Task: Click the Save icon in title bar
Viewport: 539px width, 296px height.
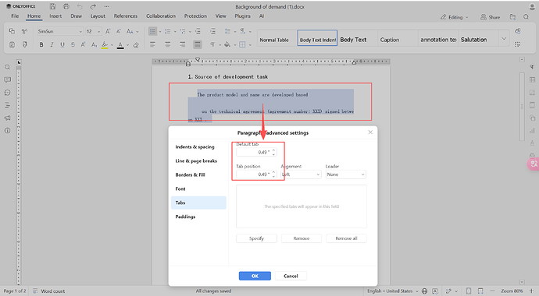Action: (x=52, y=6)
